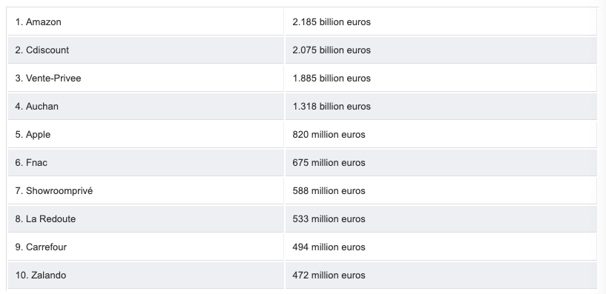
Task: Click the '2. Cdiscount' cell
Action: (x=145, y=50)
